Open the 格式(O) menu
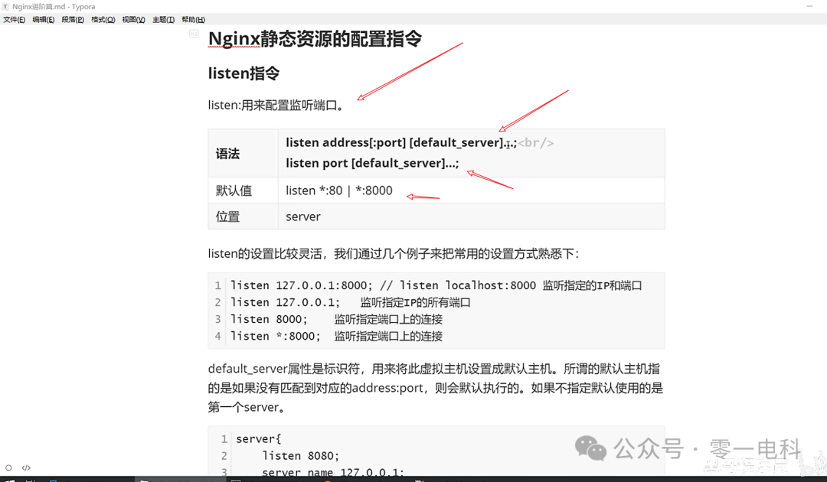Screen dimensions: 827x482 click(x=103, y=19)
